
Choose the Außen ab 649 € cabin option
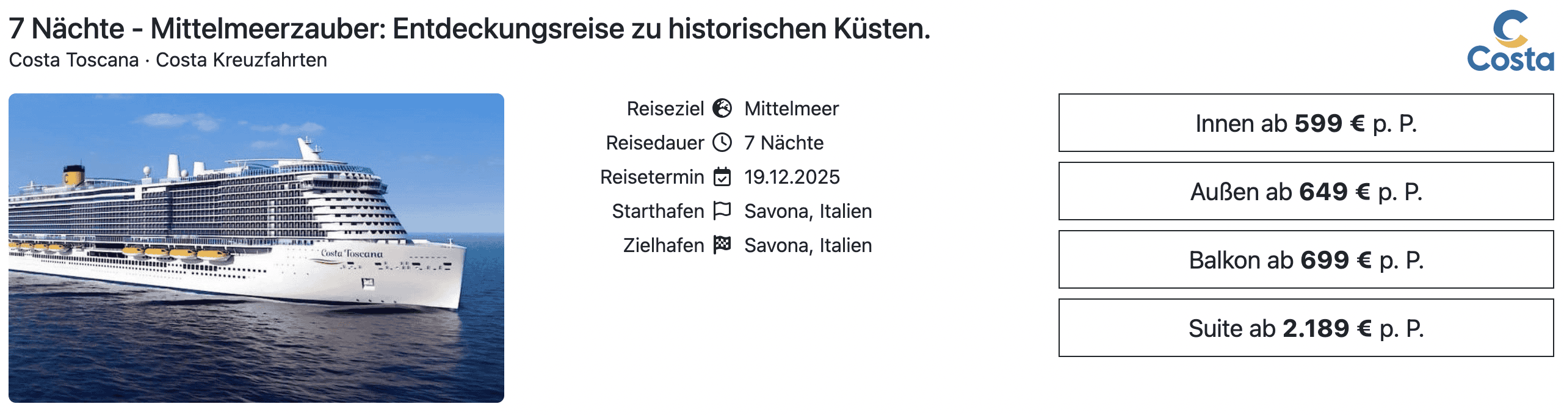1306,192
